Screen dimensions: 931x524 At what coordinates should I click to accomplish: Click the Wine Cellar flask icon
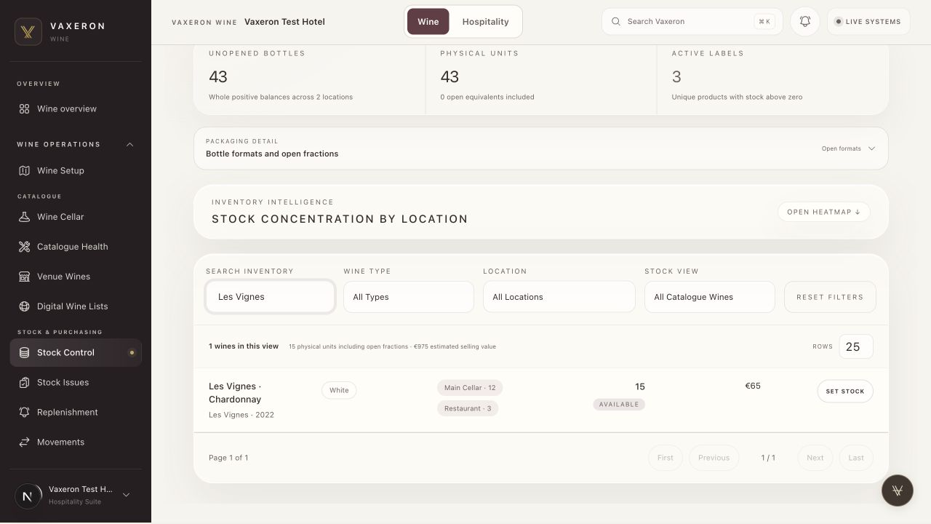click(24, 217)
